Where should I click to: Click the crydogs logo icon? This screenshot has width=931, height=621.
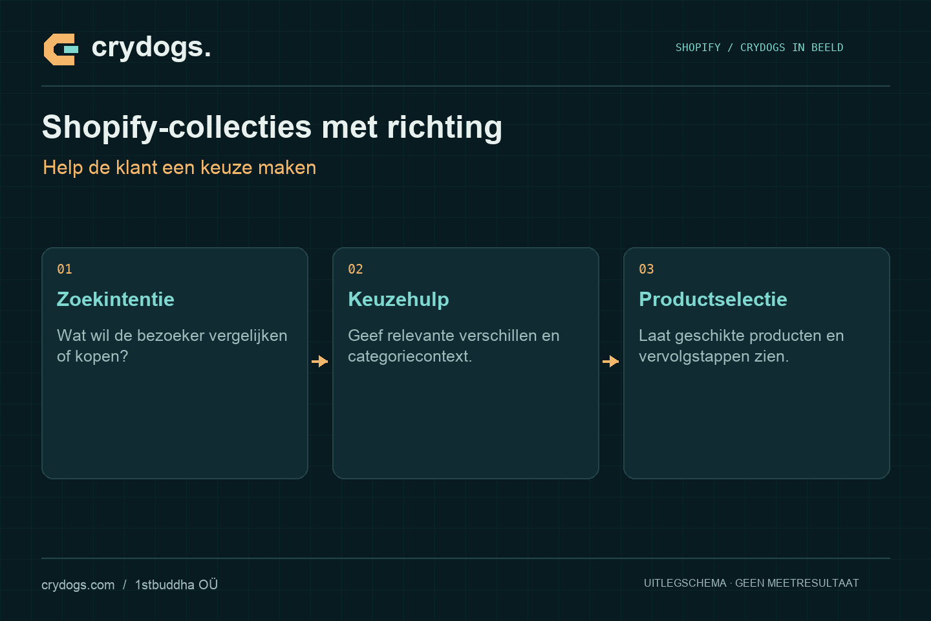[x=61, y=49]
